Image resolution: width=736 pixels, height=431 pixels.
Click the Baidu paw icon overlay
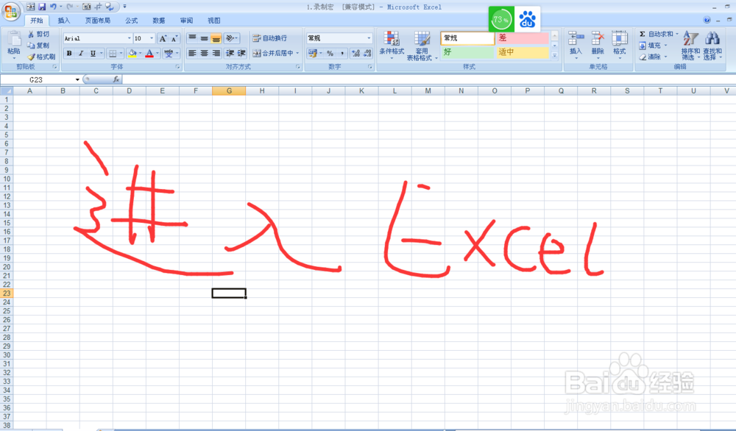point(527,19)
